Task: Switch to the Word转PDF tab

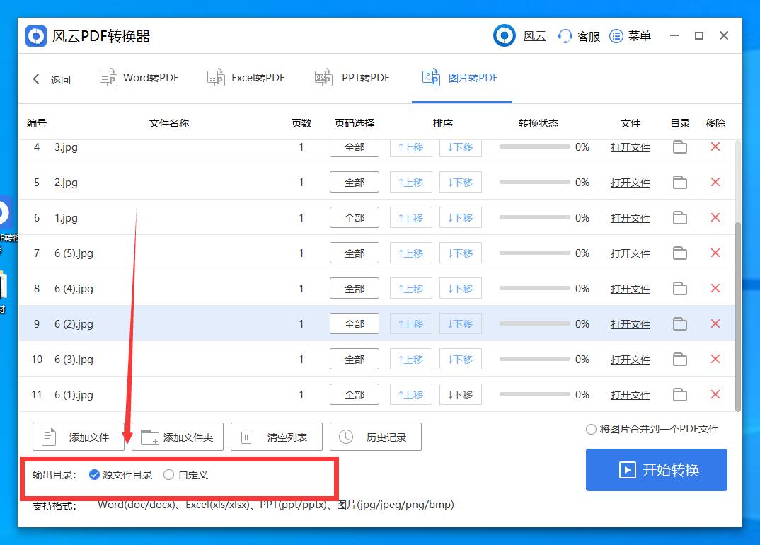Action: coord(139,78)
